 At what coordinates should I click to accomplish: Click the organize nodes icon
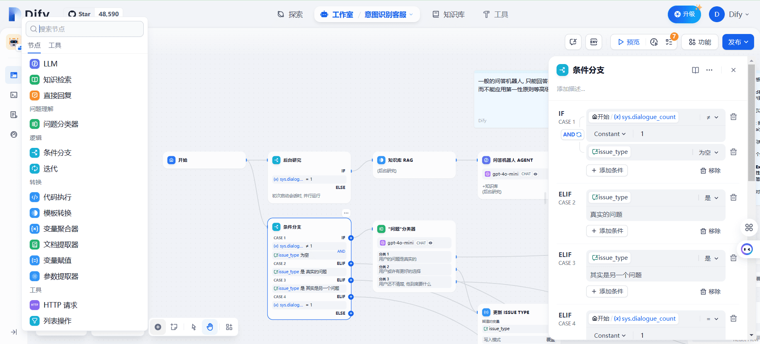[229, 327]
